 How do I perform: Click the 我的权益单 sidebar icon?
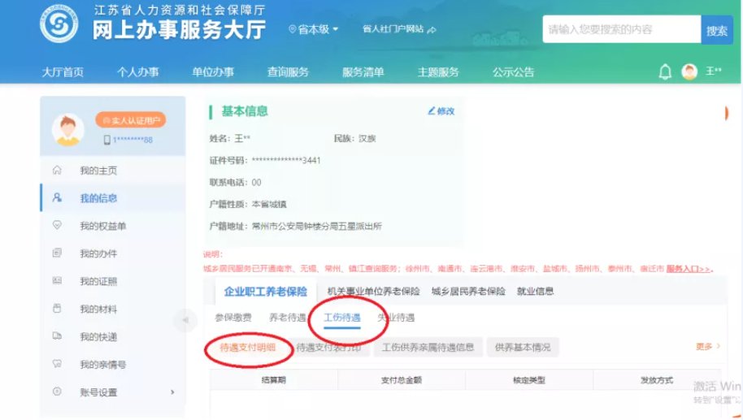point(57,226)
